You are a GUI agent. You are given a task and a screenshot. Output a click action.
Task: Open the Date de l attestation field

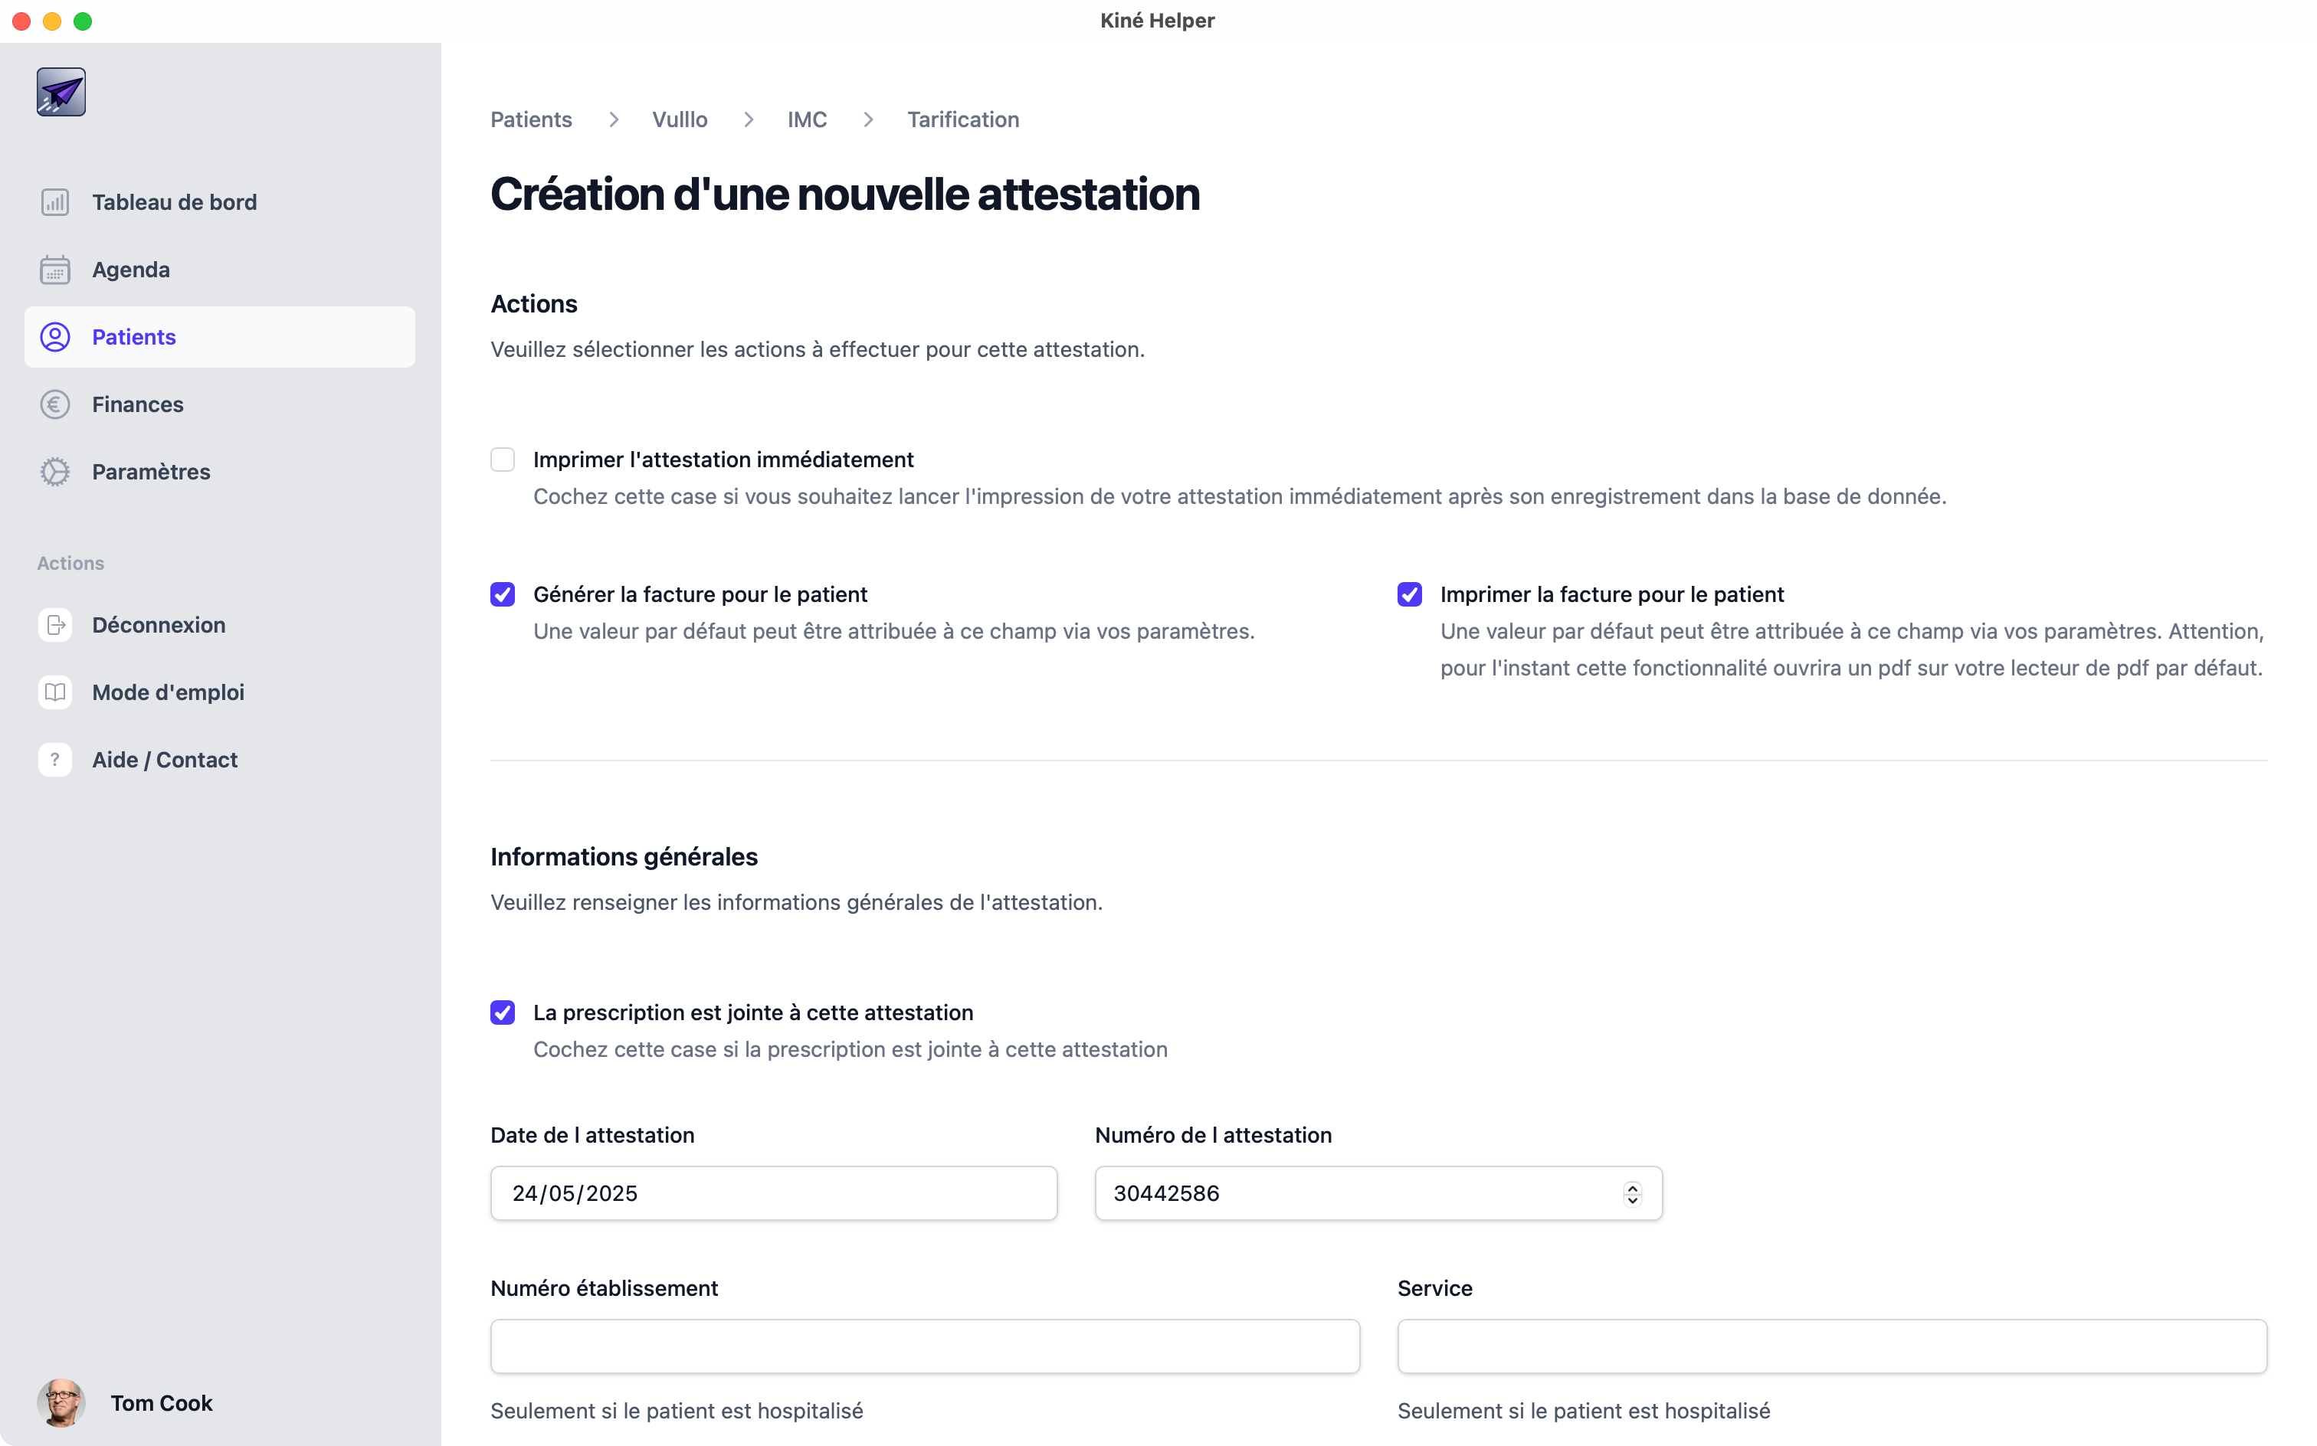point(773,1193)
